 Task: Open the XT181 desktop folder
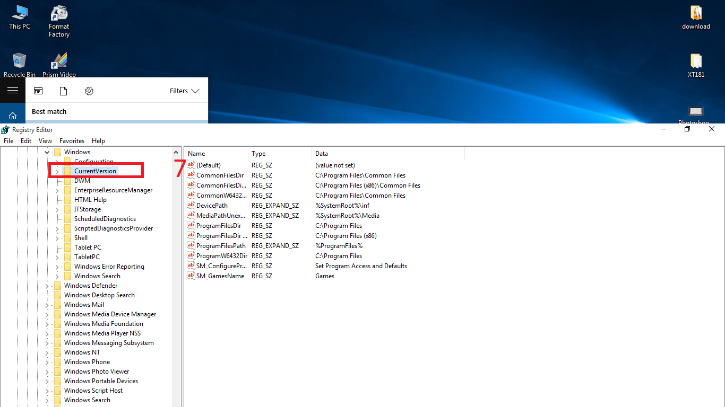(696, 65)
